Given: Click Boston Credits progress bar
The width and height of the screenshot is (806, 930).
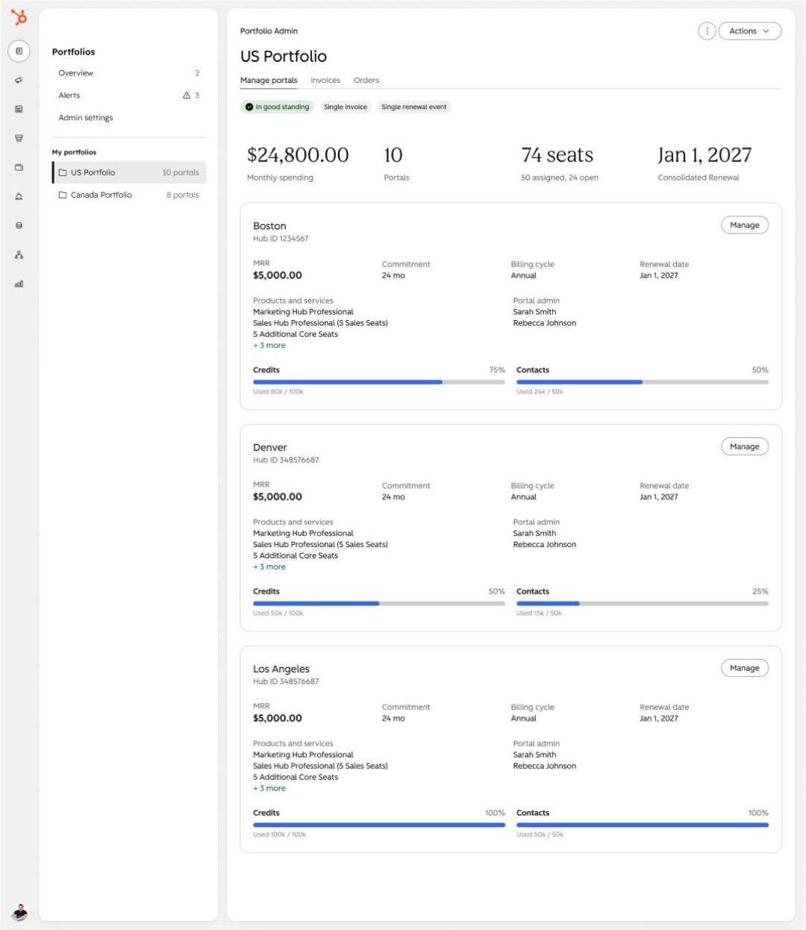Looking at the screenshot, I should (379, 382).
